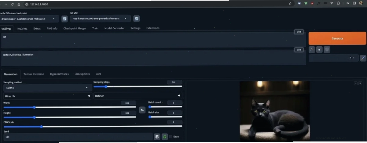The height and width of the screenshot is (143, 367).
Task: Open the SD VAE dropdown
Action: [x=100, y=19]
